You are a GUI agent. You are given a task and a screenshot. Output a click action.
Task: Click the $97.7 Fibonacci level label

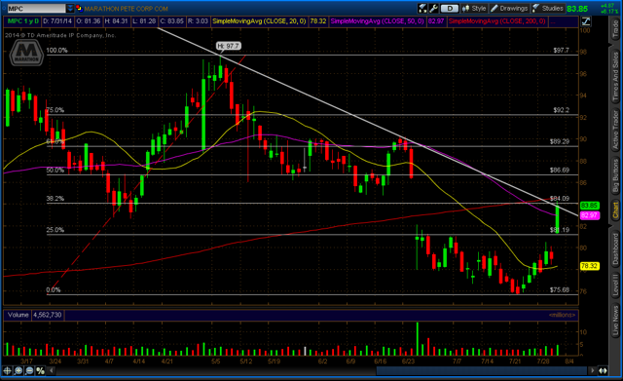[x=561, y=51]
